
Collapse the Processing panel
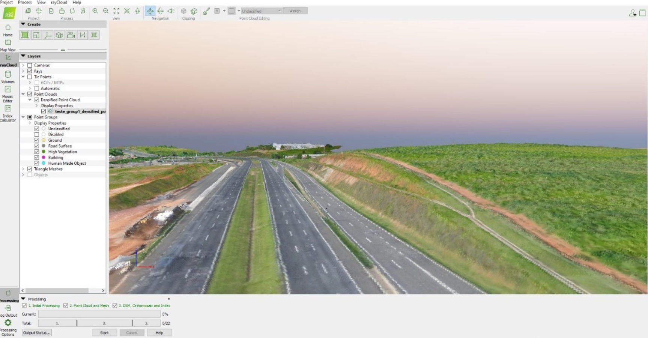coord(23,299)
